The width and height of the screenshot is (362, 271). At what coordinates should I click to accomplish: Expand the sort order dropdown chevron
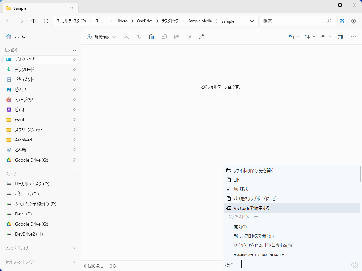(x=314, y=37)
